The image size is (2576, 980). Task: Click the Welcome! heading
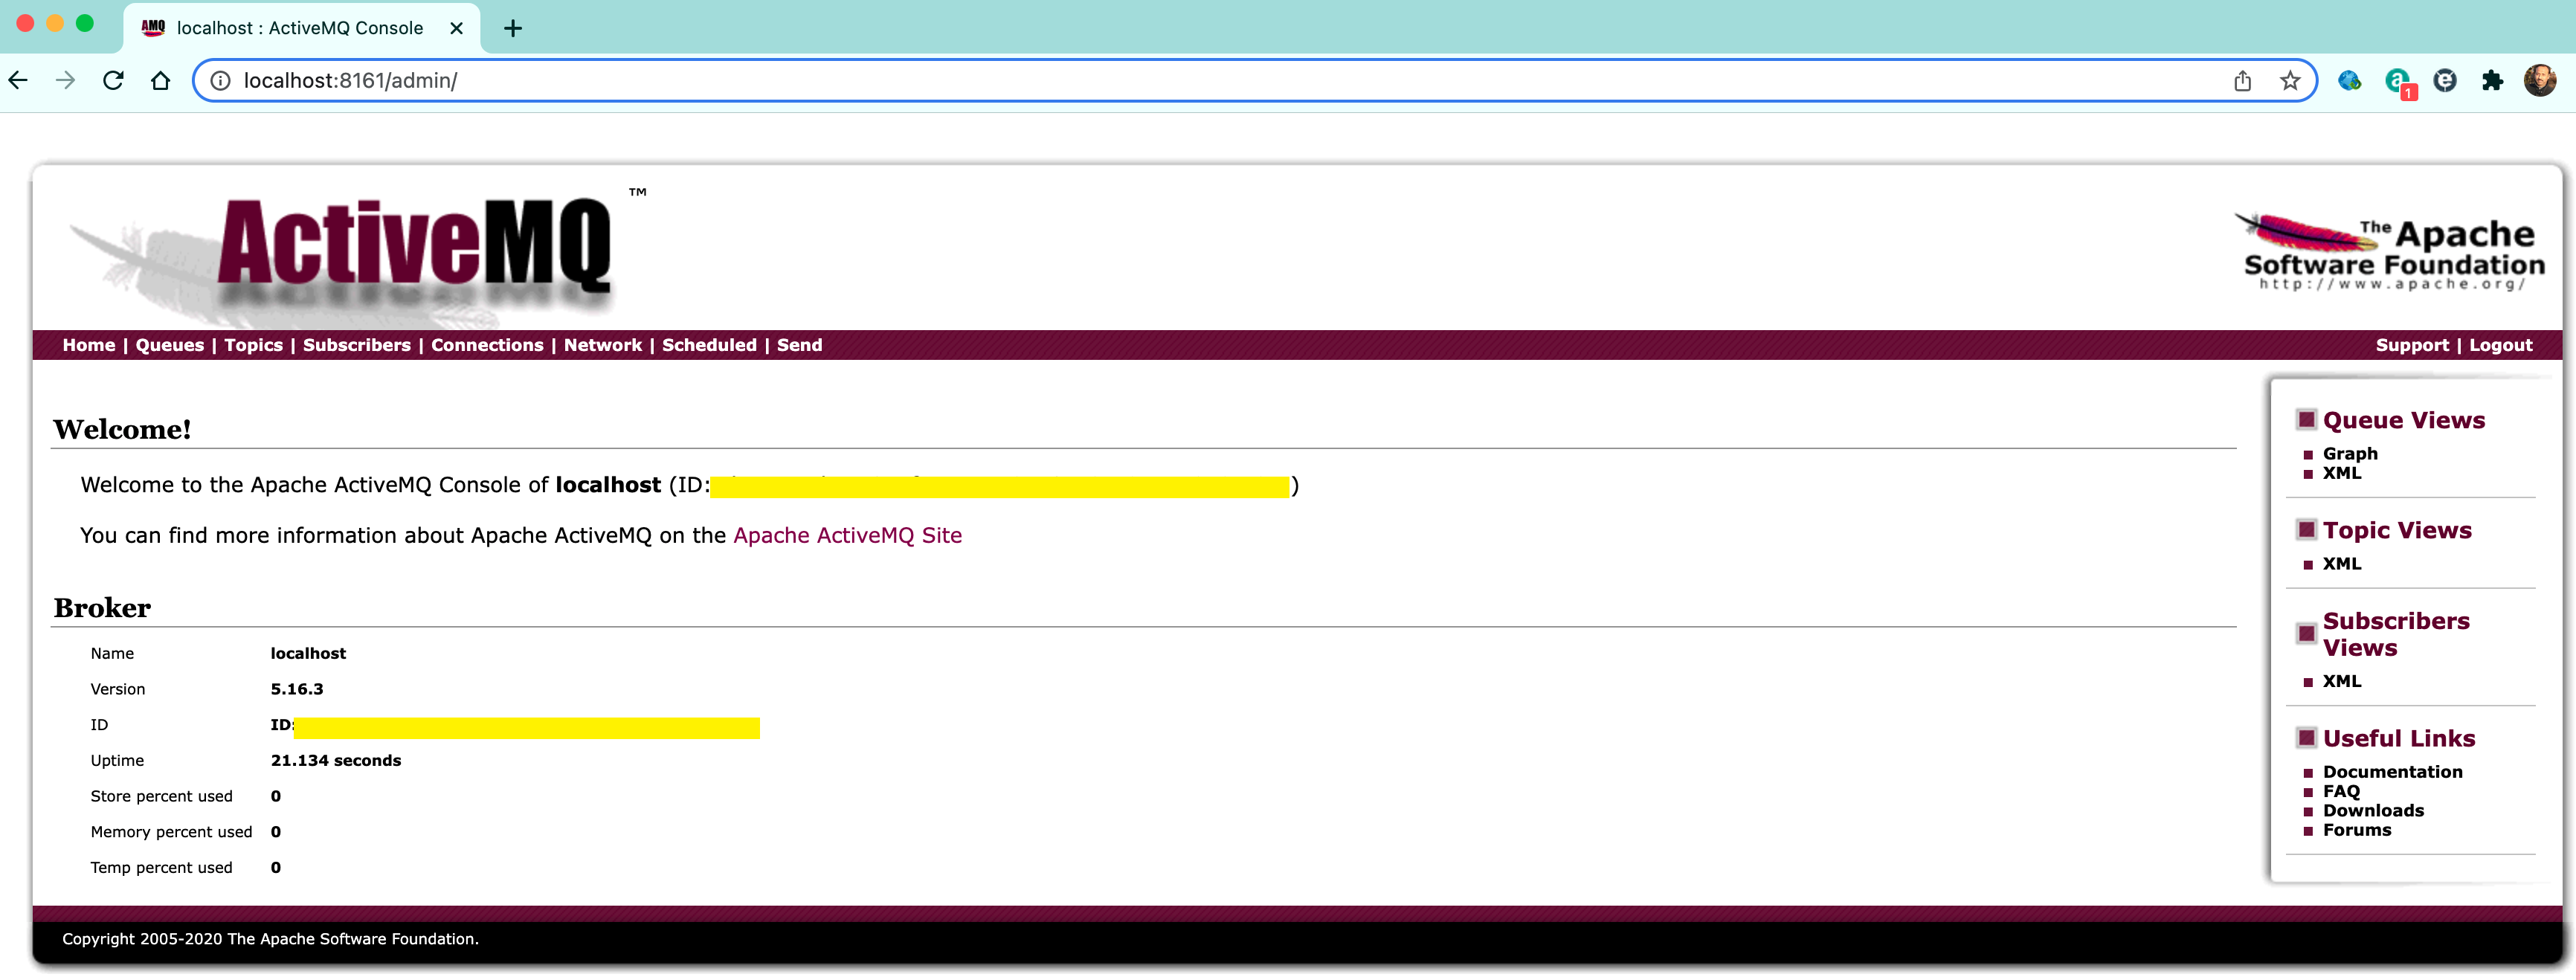(122, 429)
